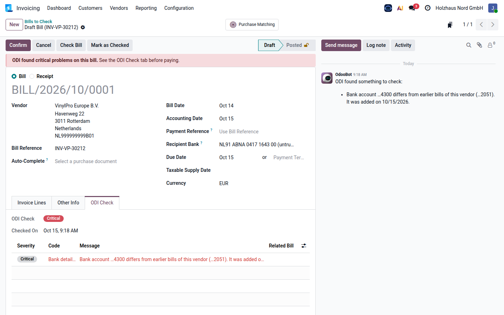Click the user avatar in top bar
Viewport: 504px width, 315px height.
[493, 8]
